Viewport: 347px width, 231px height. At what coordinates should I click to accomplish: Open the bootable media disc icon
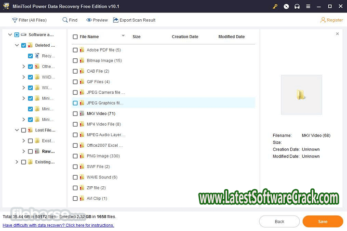pyautogui.click(x=286, y=6)
